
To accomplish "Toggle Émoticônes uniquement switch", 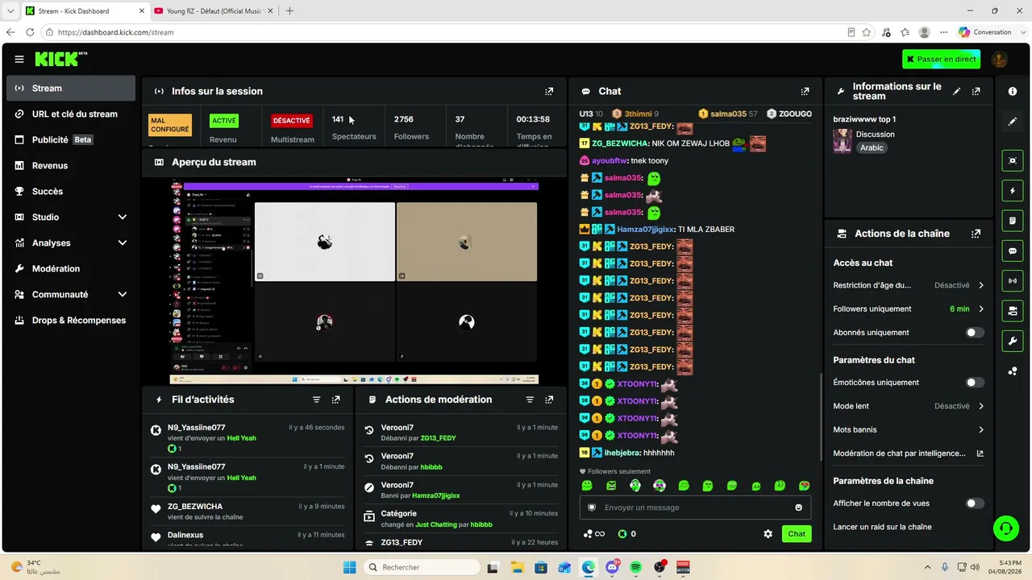I will pyautogui.click(x=975, y=383).
